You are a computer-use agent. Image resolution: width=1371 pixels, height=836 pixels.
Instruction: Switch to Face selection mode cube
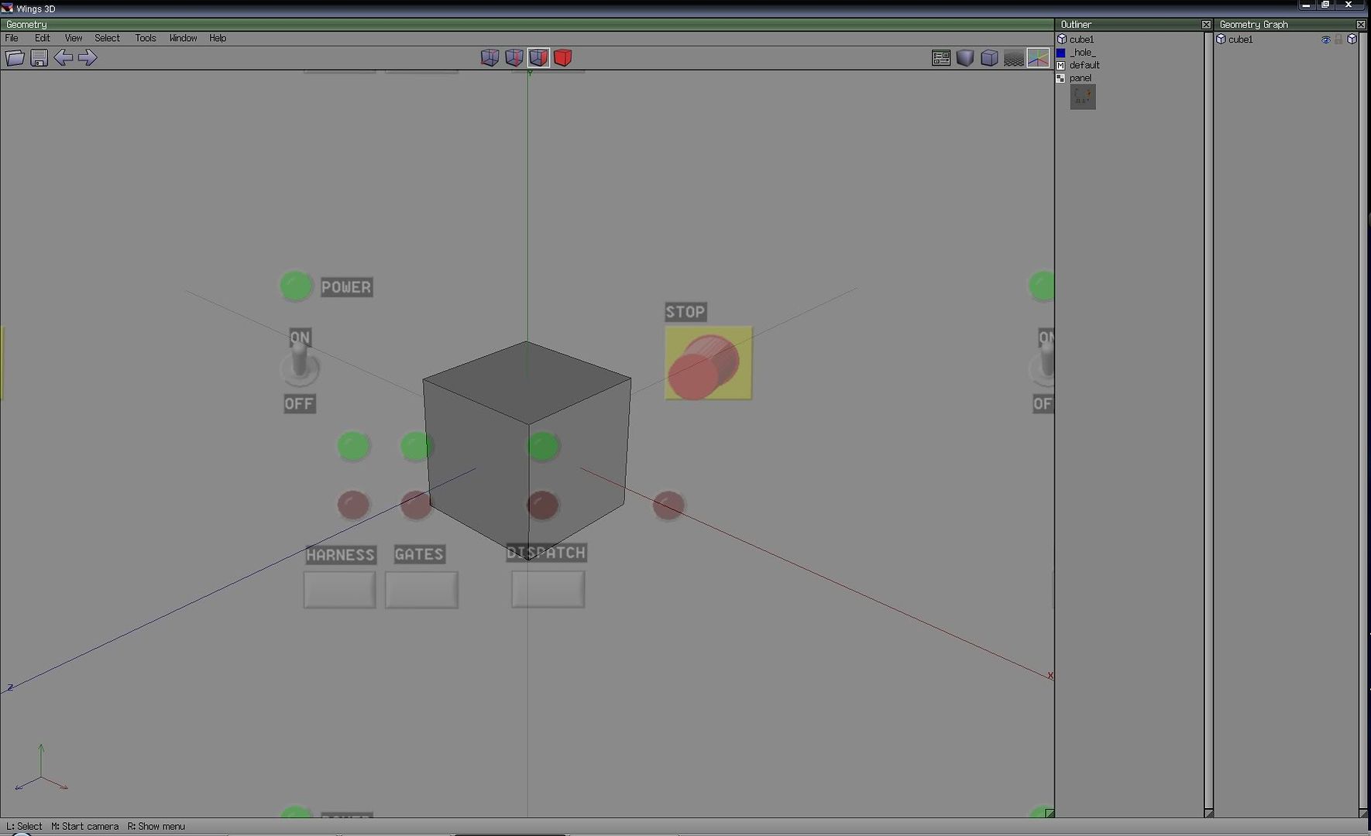tap(539, 58)
